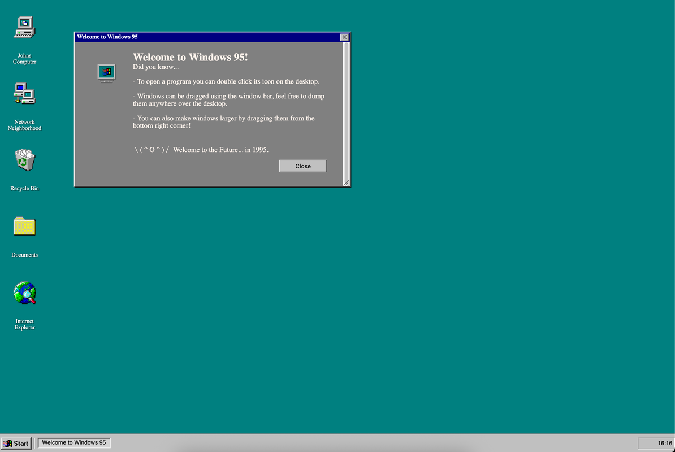Click the 'Welcome to Windows 95!' heading
The image size is (675, 452).
coord(191,57)
